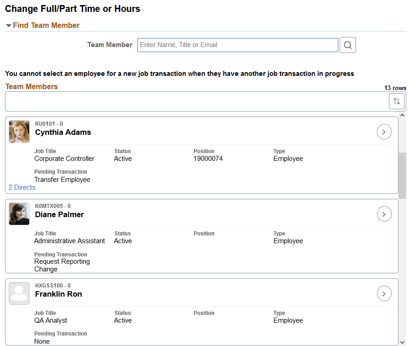Open Diane Palmer's detail chevron button
Screen dimensions: 409x346
(x=384, y=213)
